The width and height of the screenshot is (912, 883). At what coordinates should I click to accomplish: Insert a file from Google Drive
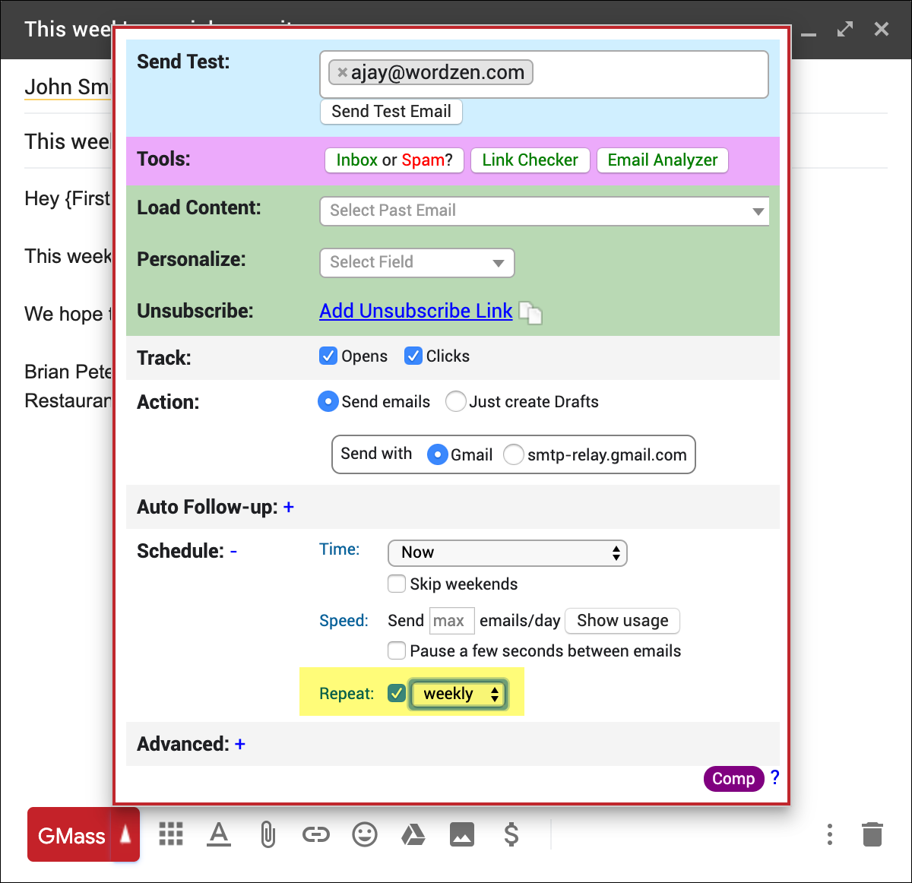[413, 834]
